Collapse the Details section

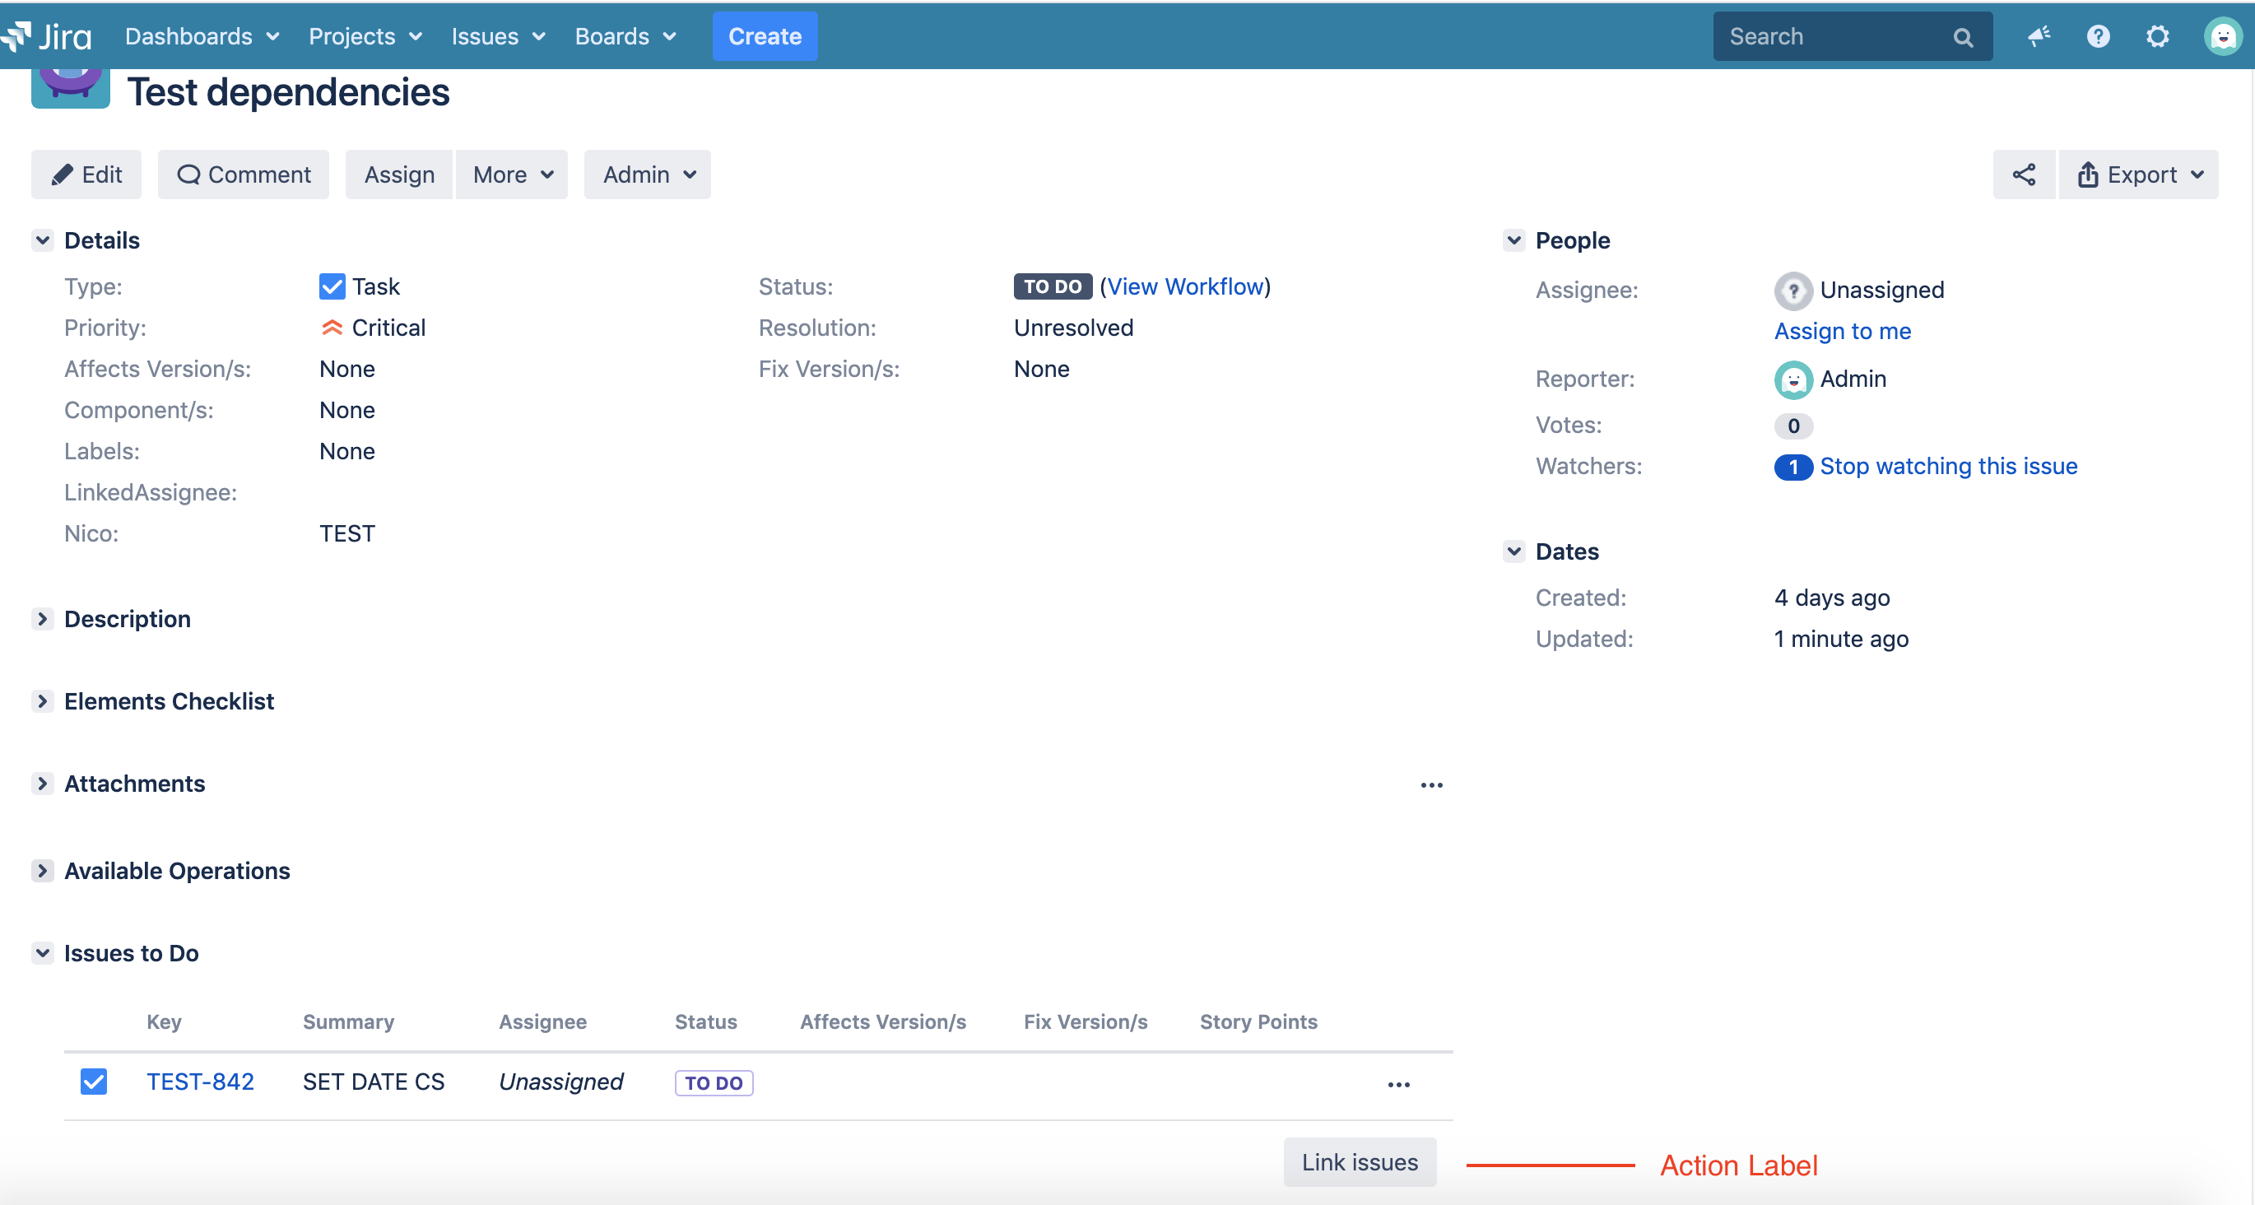[42, 240]
